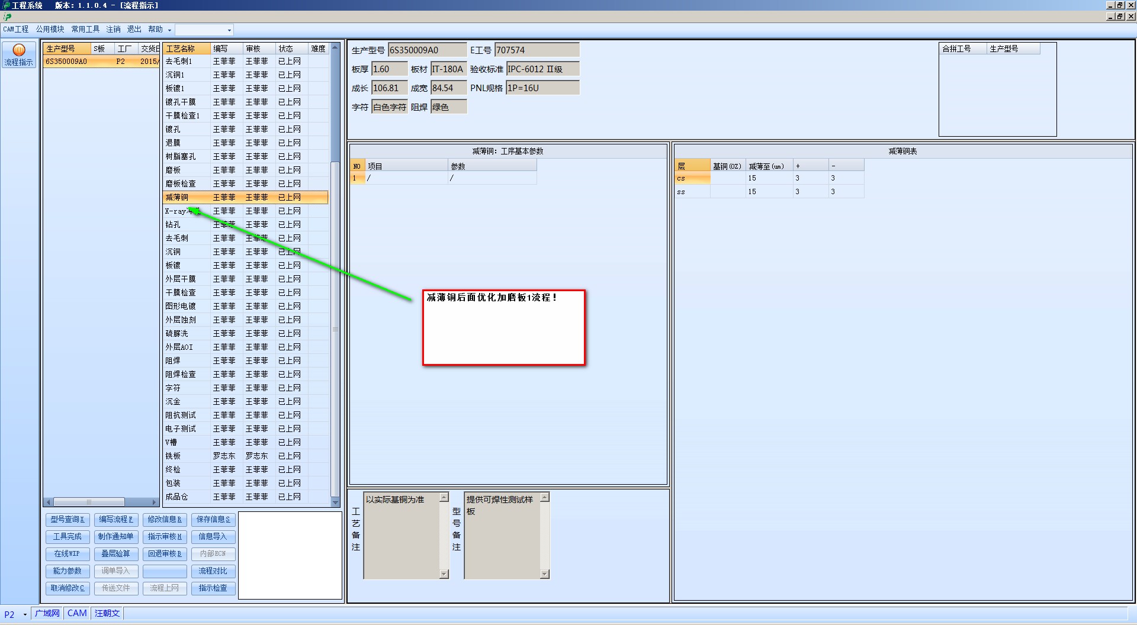
Task: Click the 修改信息R button
Action: click(x=165, y=520)
